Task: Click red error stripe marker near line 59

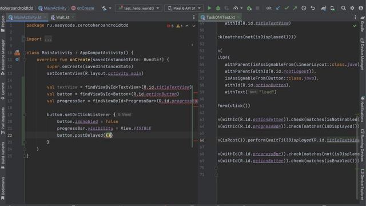Action: [196, 93]
